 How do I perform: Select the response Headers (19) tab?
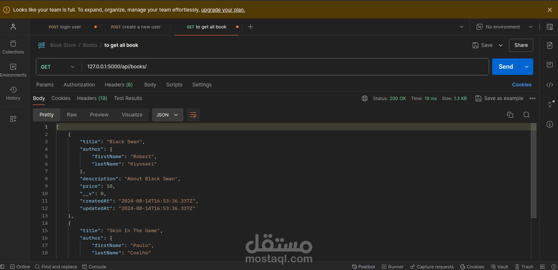tap(92, 98)
